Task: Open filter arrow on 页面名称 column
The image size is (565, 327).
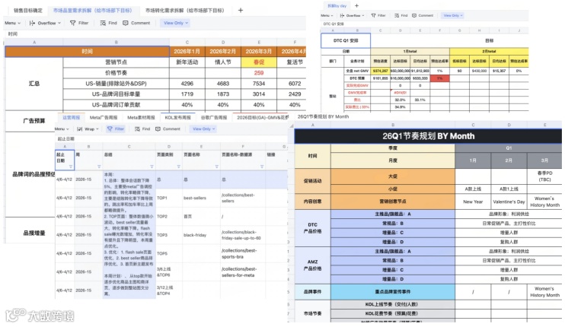Action: [x=216, y=167]
